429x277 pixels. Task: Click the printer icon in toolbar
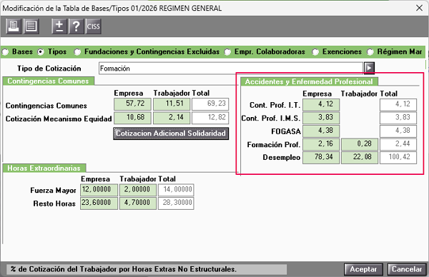14,26
